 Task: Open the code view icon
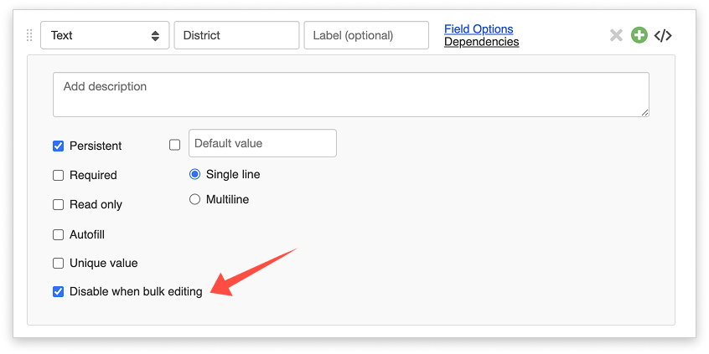click(663, 35)
